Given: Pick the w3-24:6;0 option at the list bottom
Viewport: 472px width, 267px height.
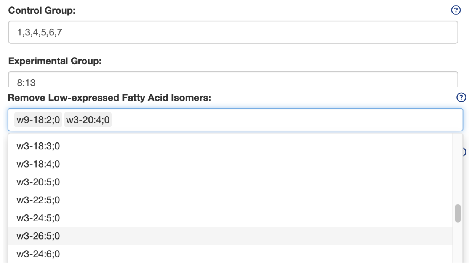Looking at the screenshot, I should pyautogui.click(x=38, y=254).
